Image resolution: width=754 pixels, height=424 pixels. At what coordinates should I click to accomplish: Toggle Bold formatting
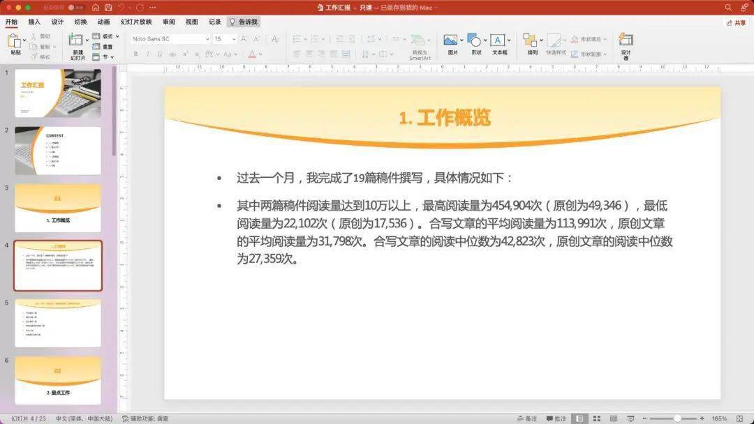pyautogui.click(x=135, y=54)
